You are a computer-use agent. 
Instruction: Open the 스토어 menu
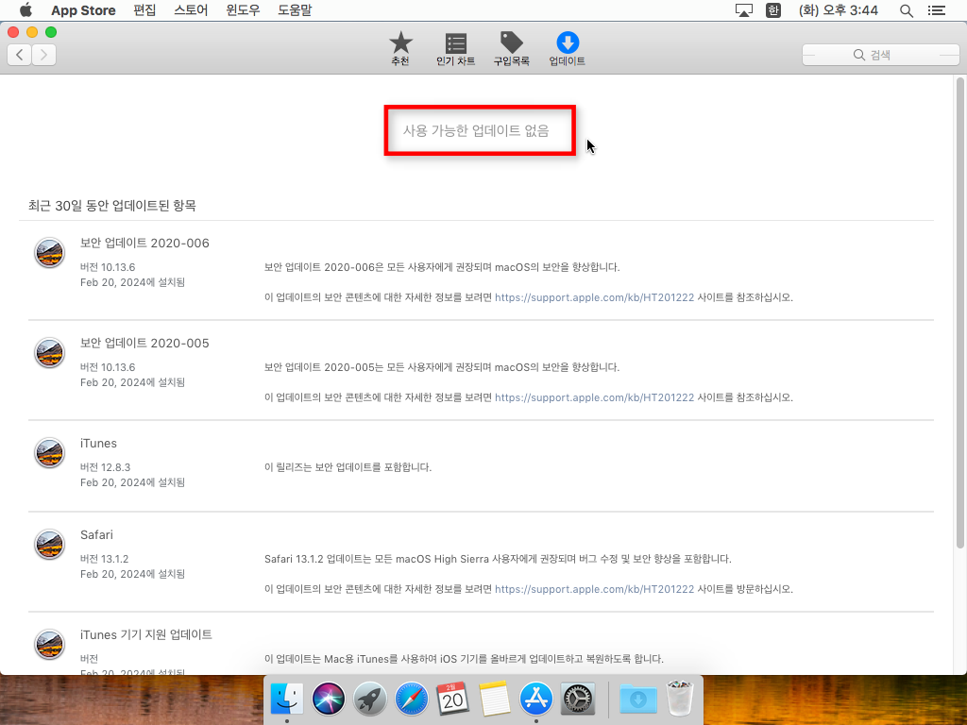[x=191, y=9]
